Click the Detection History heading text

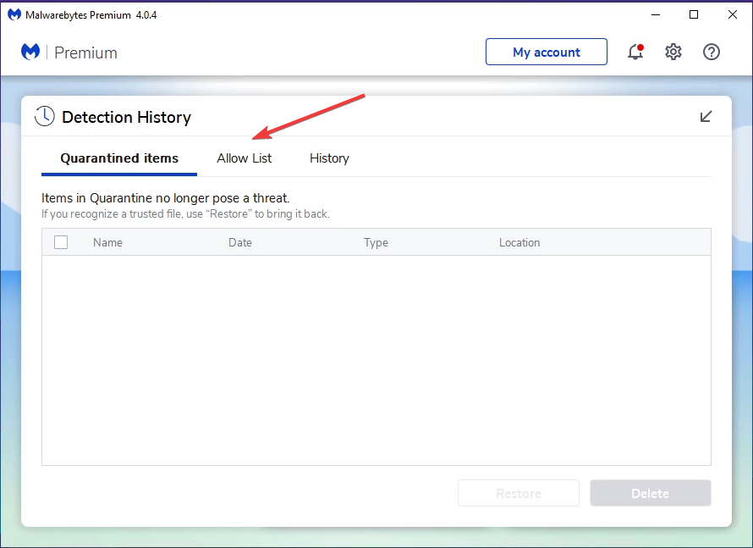tap(126, 117)
